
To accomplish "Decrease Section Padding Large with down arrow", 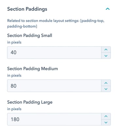I will coord(106,122).
